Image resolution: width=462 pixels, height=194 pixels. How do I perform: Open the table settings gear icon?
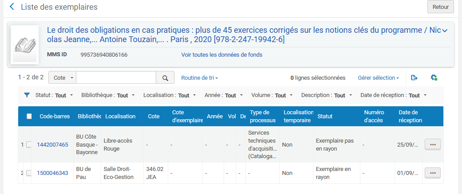coord(434,78)
